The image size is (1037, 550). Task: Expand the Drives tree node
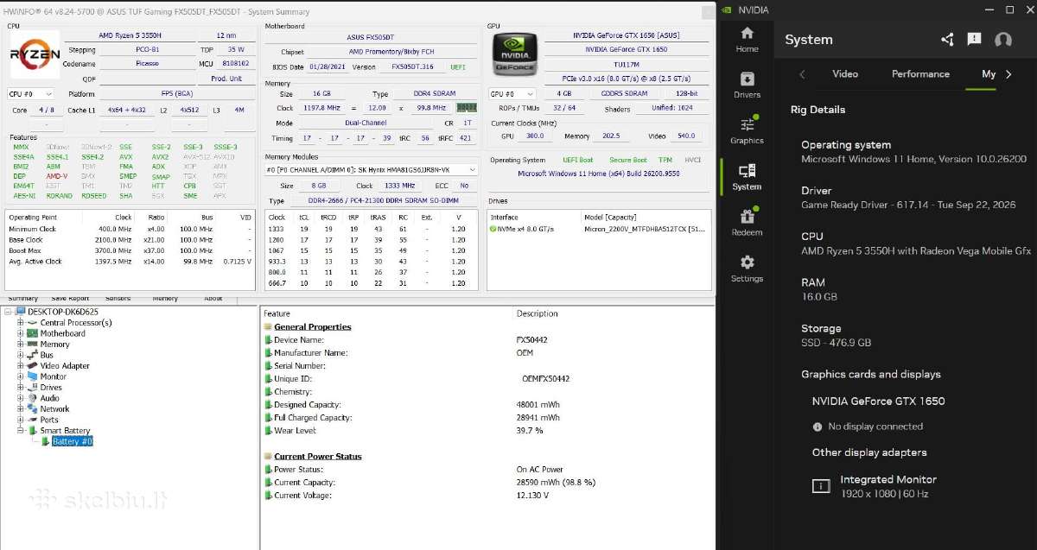click(20, 388)
